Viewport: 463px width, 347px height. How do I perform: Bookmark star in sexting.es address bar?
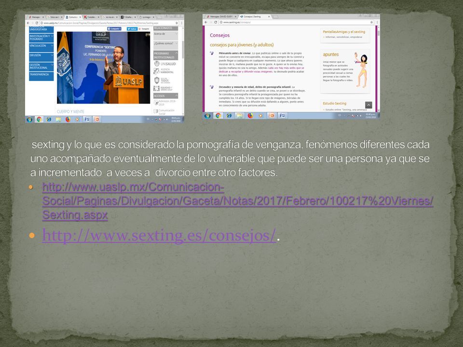click(x=371, y=23)
